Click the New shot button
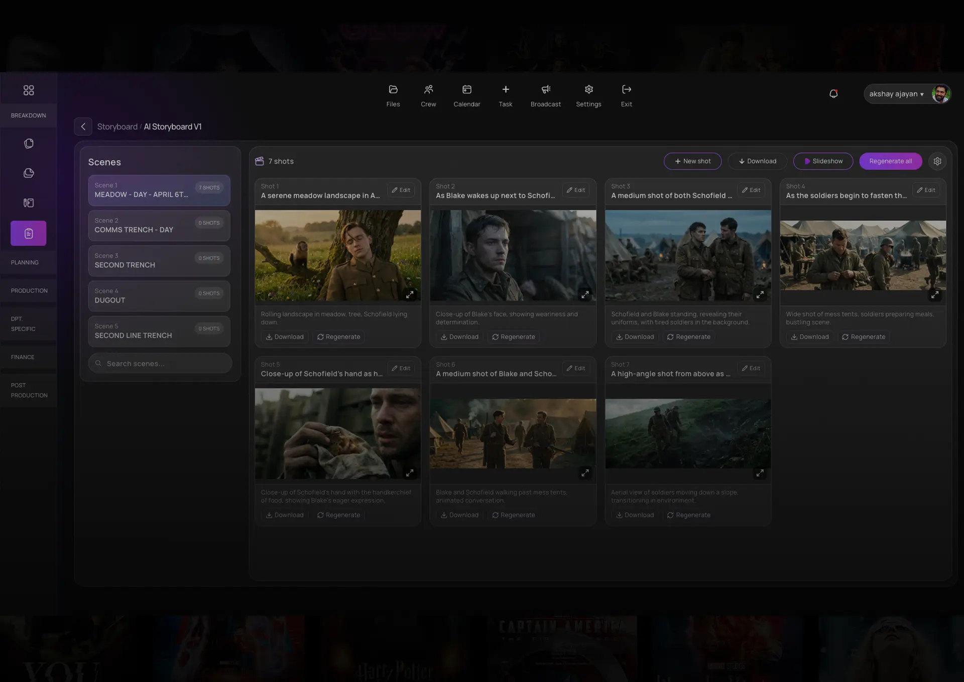This screenshot has width=964, height=682. point(693,161)
